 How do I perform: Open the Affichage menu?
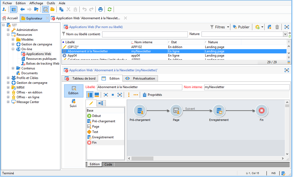[x=36, y=3]
